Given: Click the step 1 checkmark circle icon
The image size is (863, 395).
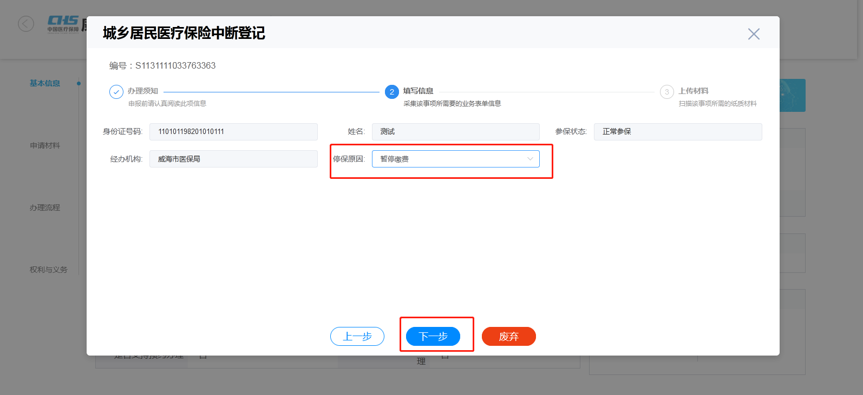Looking at the screenshot, I should click(x=116, y=92).
